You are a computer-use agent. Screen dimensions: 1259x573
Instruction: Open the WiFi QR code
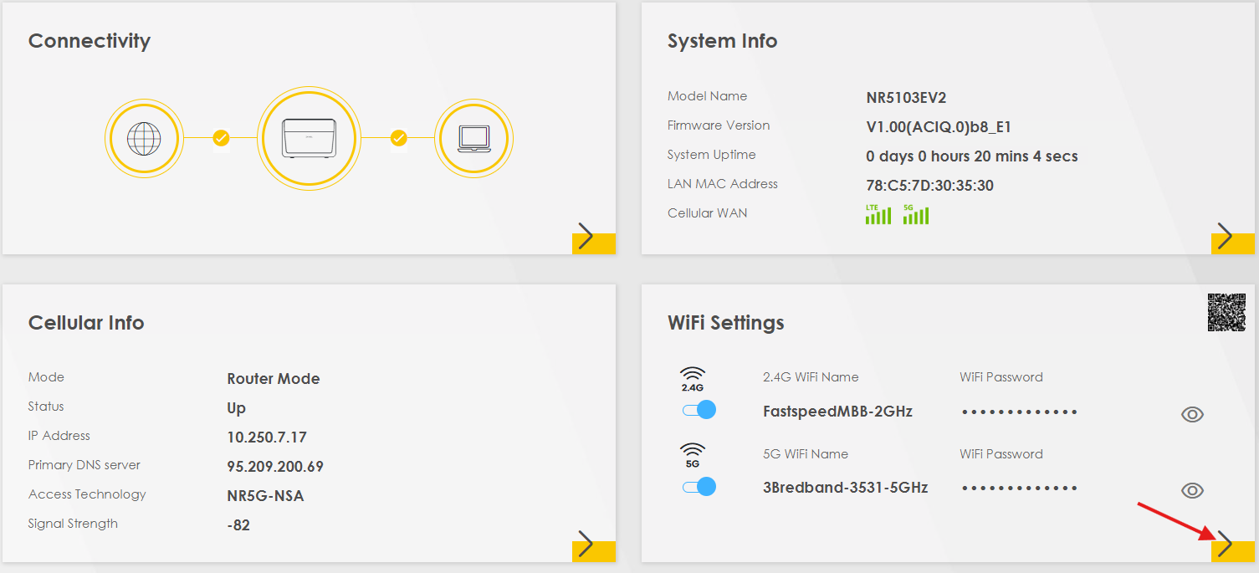pyautogui.click(x=1226, y=313)
